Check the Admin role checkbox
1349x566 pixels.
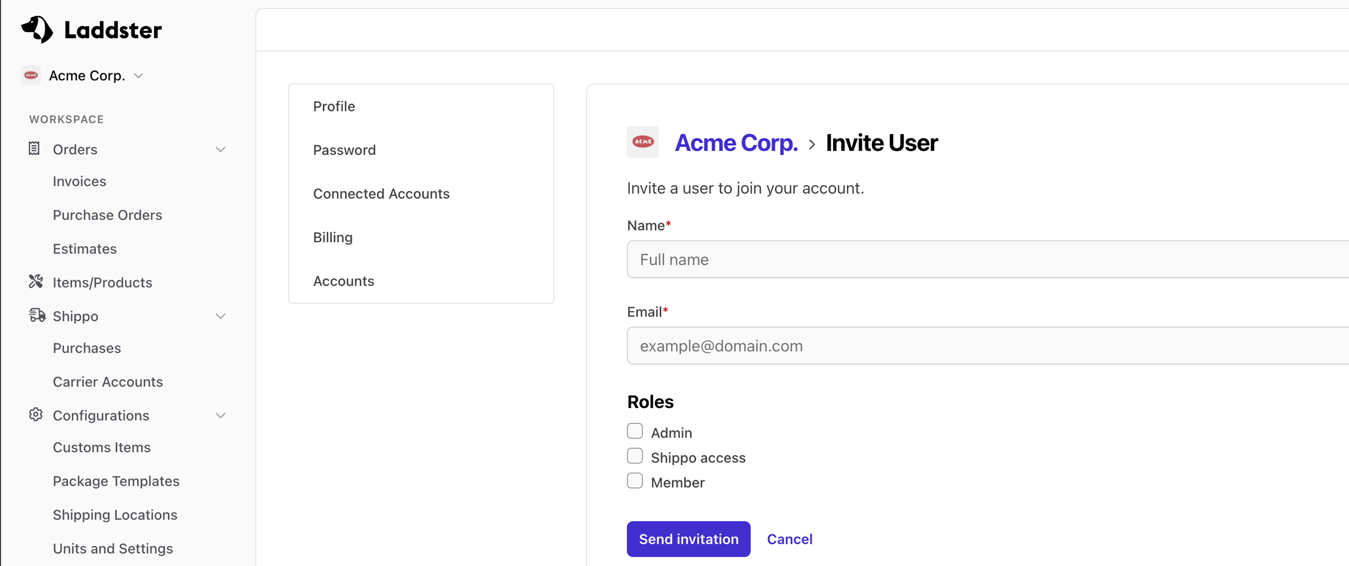coord(635,431)
